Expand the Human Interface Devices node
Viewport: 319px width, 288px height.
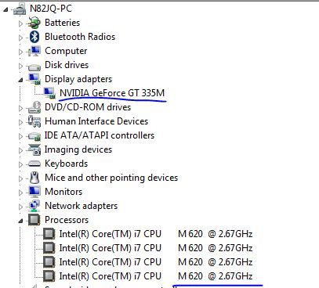point(20,122)
